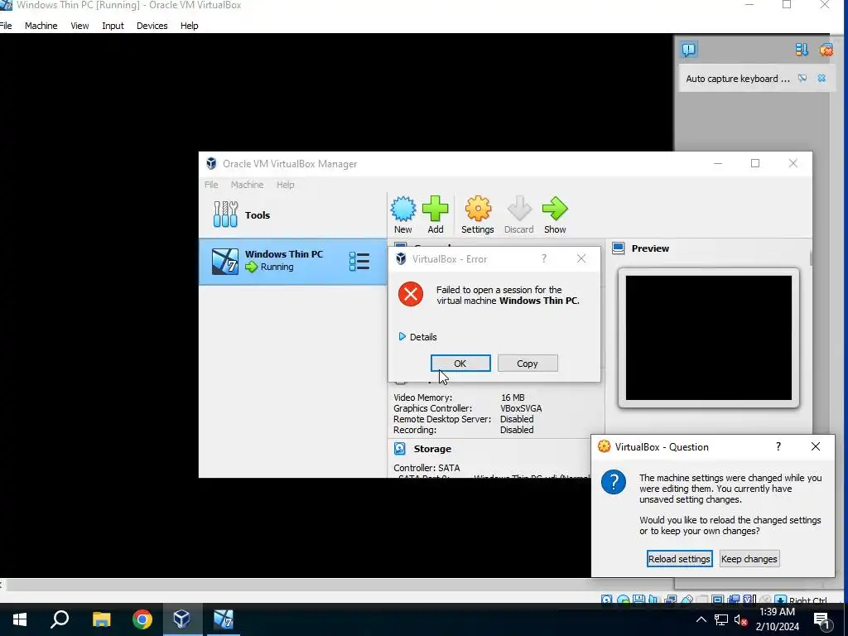Click the hard disk activity status icon

[x=606, y=600]
